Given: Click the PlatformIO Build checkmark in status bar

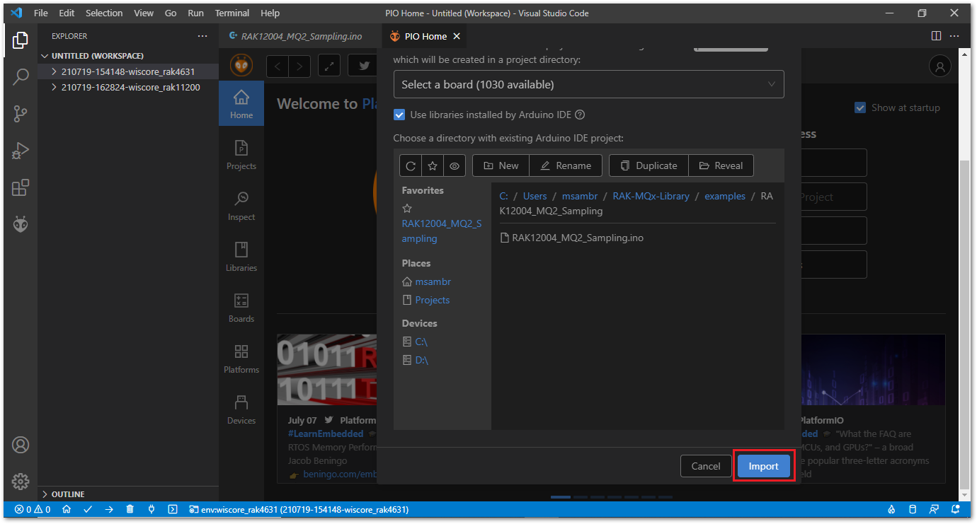Looking at the screenshot, I should 88,509.
